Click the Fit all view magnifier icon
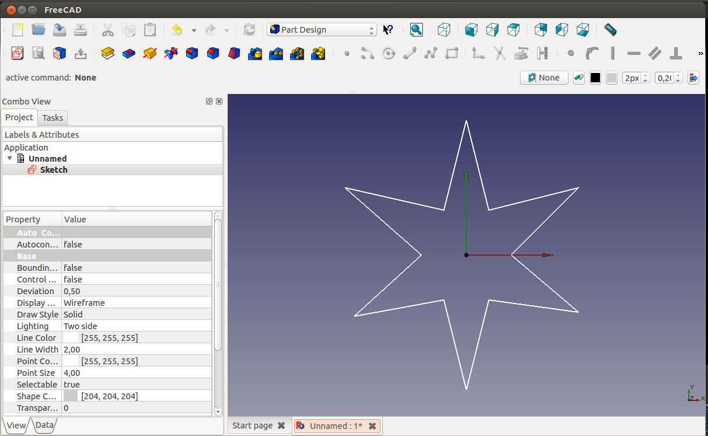 click(416, 30)
